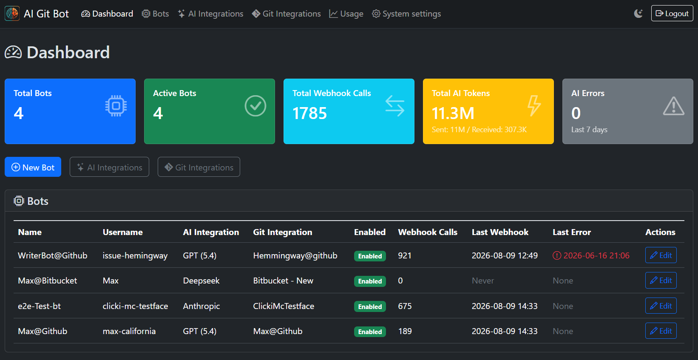Click Never in Max@Bitbucket row
Viewport: 698px width, 360px height.
[x=483, y=281]
